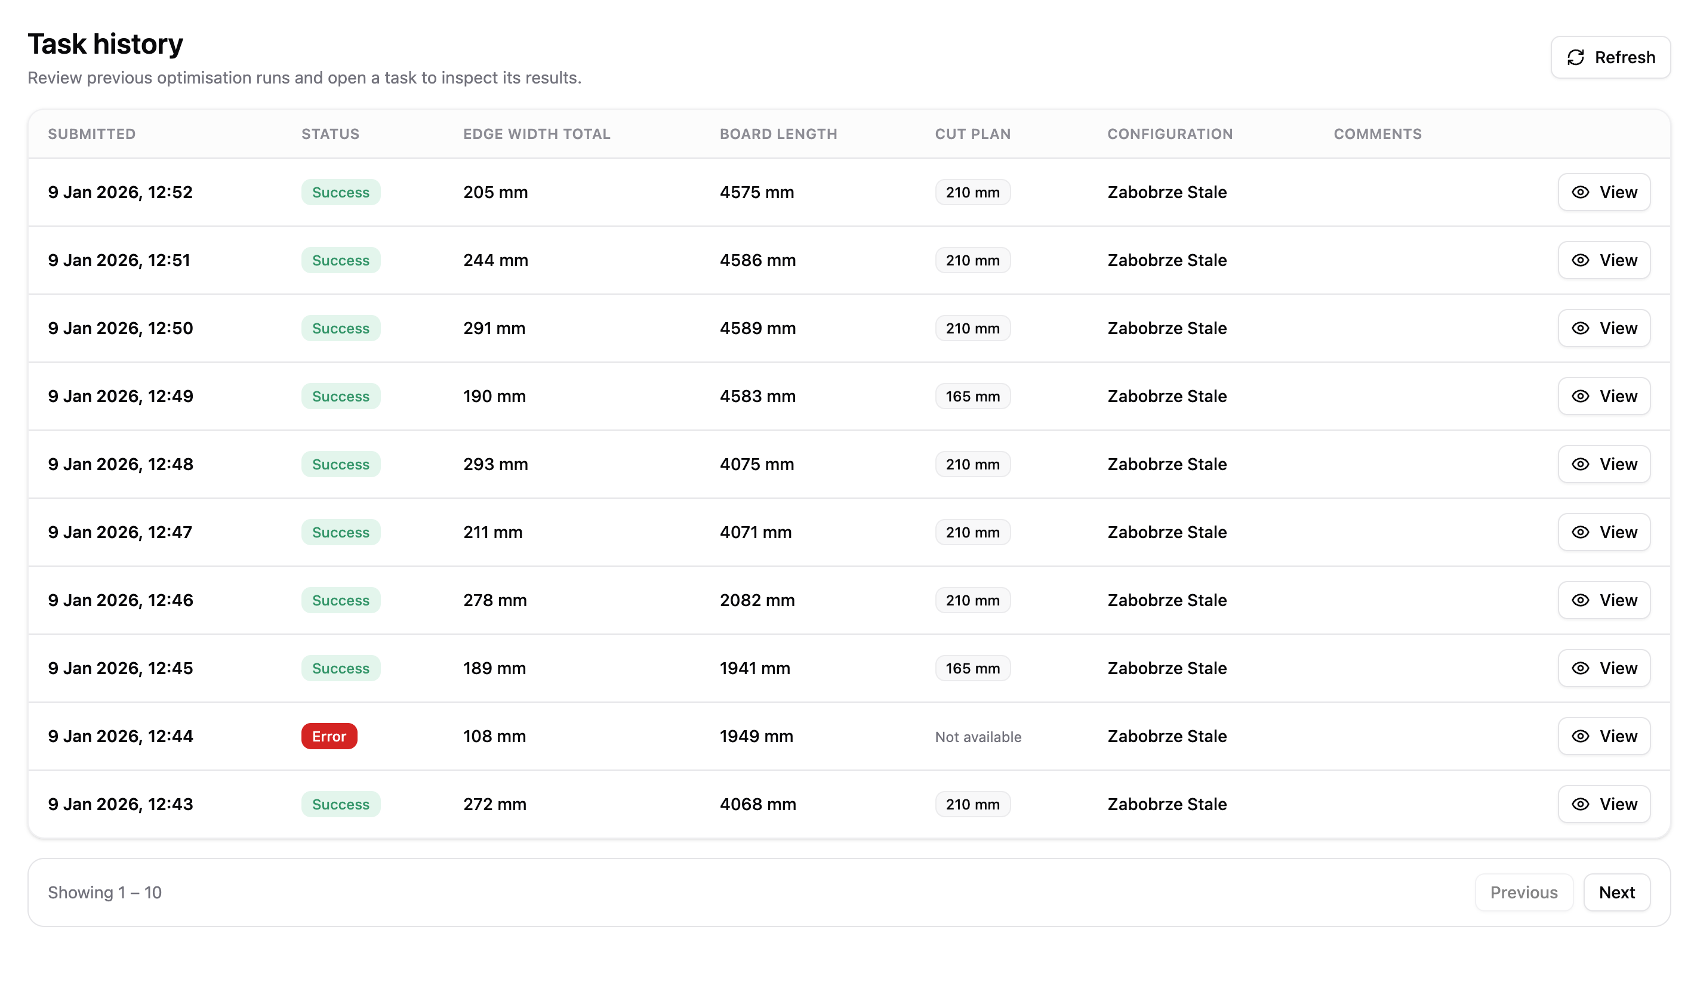Viewport: 1694px width, 995px height.
Task: Click the Refresh icon button
Action: [x=1610, y=58]
